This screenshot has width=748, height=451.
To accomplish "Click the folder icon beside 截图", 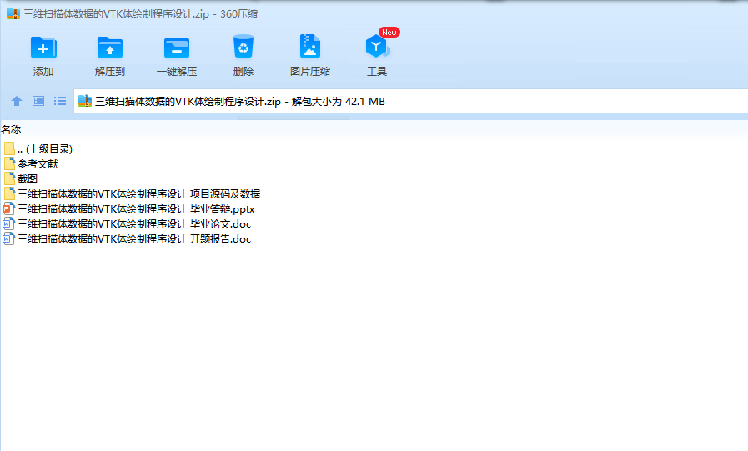I will [9, 178].
